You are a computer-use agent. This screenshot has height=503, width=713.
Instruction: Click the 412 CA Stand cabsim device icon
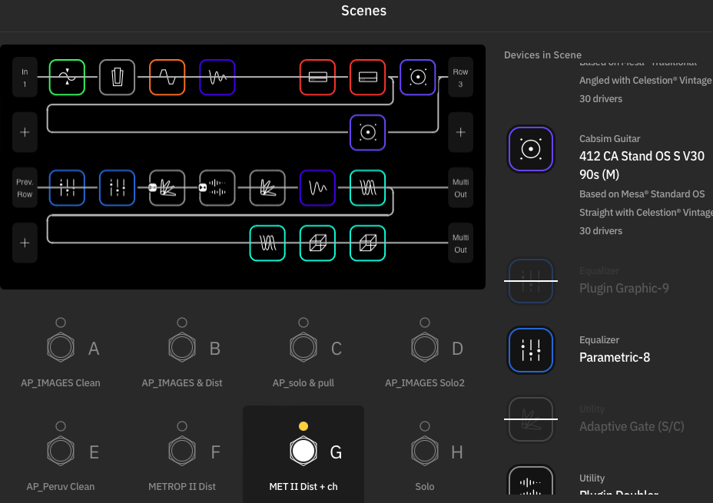point(530,149)
